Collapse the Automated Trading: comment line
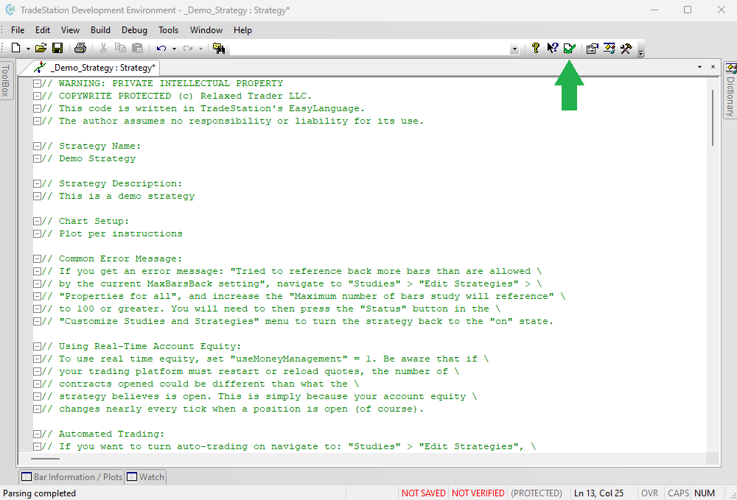737x500 pixels. coord(37,434)
